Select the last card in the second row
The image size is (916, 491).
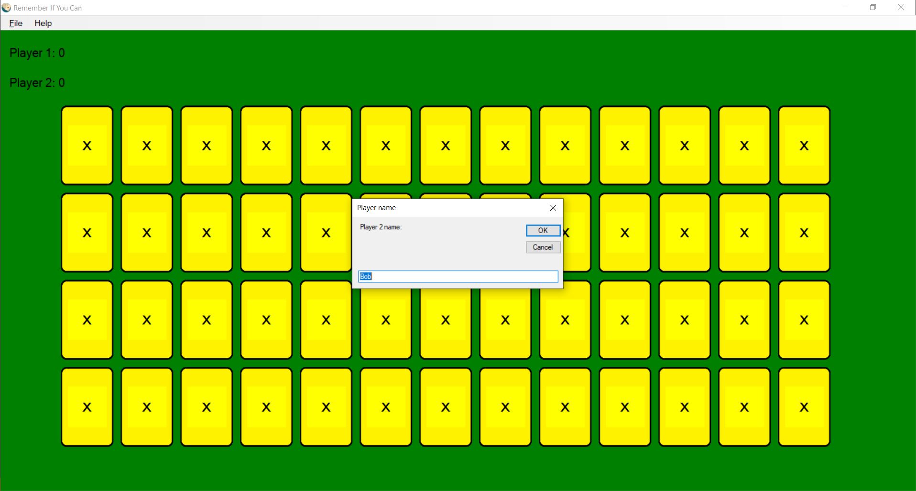tap(804, 233)
